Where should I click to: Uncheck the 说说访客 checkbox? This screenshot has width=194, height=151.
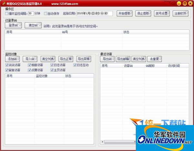coord(7,65)
